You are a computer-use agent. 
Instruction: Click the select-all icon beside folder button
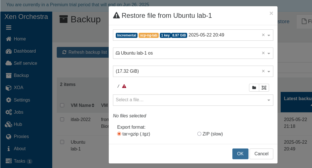[264, 88]
